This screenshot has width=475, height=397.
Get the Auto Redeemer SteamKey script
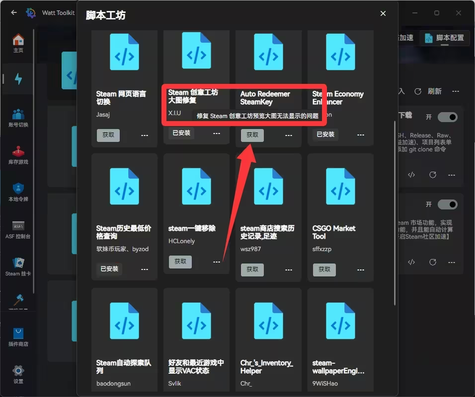coord(252,135)
